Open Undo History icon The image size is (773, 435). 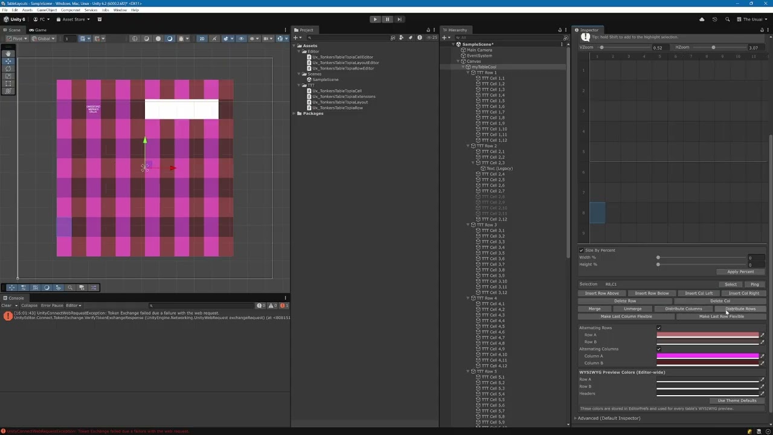click(x=714, y=19)
